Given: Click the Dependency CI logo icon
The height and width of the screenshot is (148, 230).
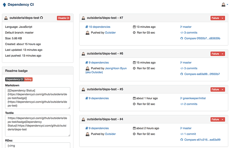Looking at the screenshot, I should [4, 5].
